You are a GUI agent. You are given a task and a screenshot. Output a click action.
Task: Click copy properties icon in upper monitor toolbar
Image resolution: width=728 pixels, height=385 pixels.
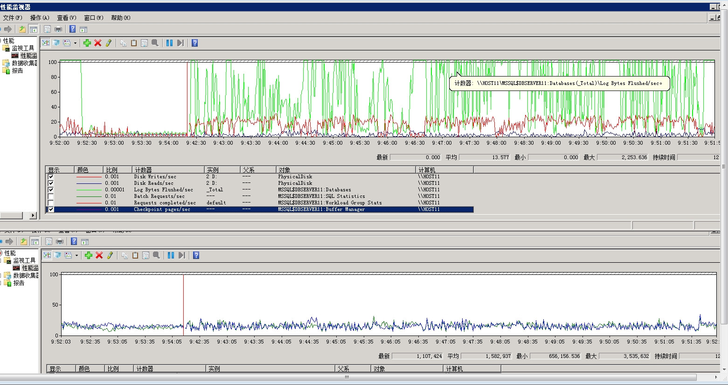pyautogui.click(x=123, y=43)
